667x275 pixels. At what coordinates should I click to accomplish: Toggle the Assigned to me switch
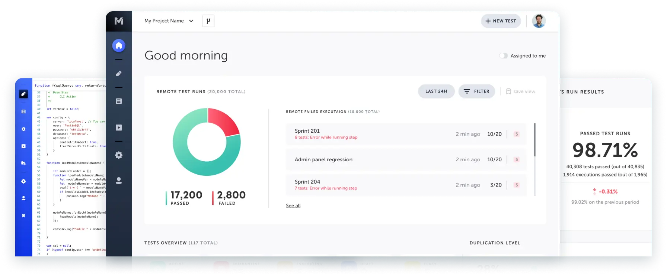coord(503,56)
